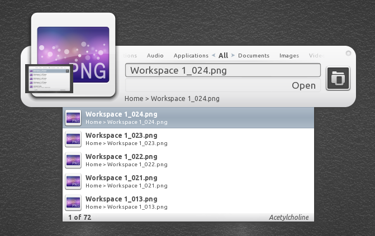Click the Open action field
The image size is (375, 236).
tap(223, 85)
